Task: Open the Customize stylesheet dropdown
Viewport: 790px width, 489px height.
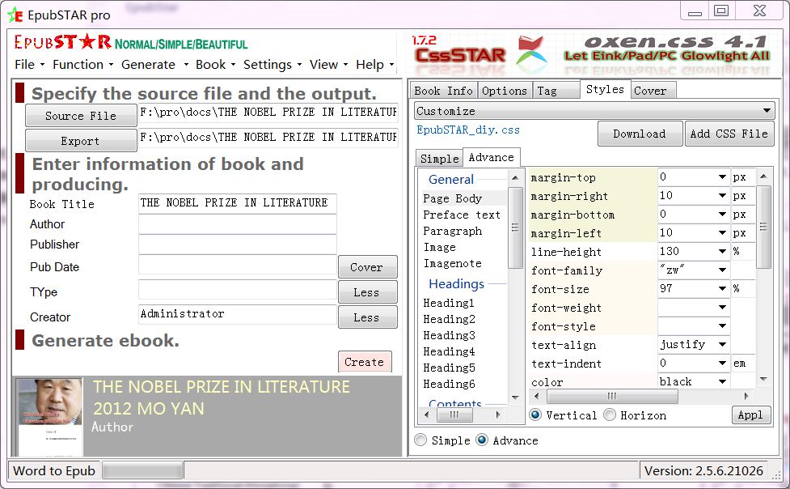Action: coord(594,111)
